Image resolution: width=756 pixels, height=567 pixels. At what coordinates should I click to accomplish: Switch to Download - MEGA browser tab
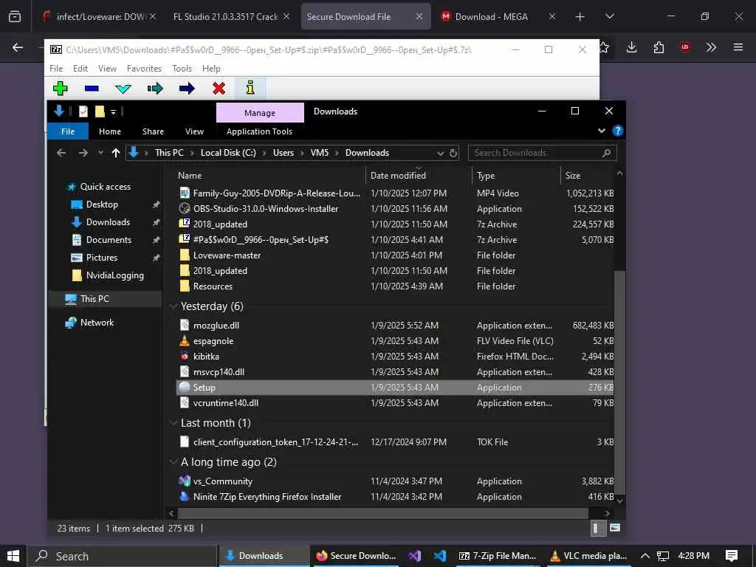491,17
